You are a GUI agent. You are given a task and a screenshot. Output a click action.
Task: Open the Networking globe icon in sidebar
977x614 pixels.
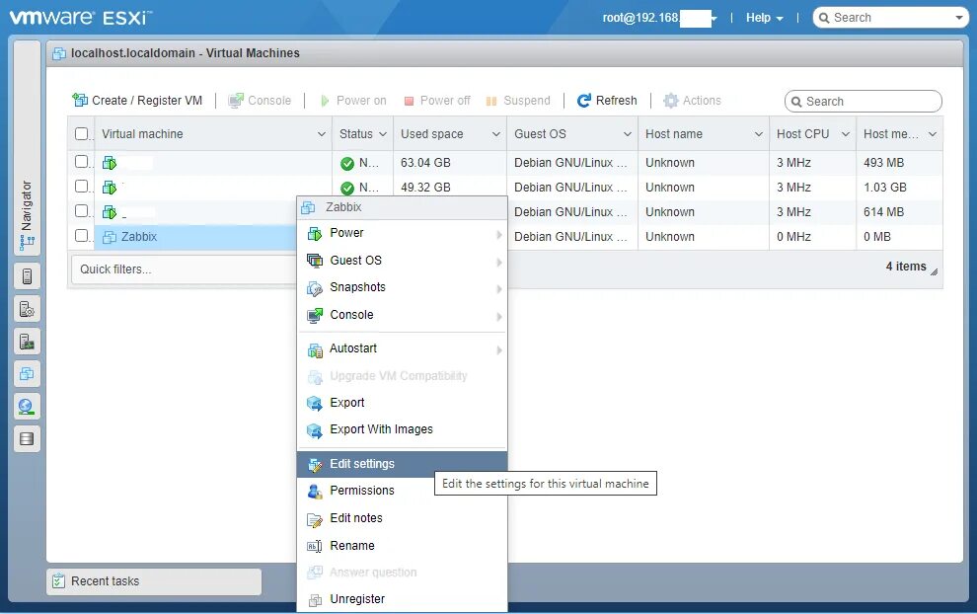pyautogui.click(x=27, y=407)
